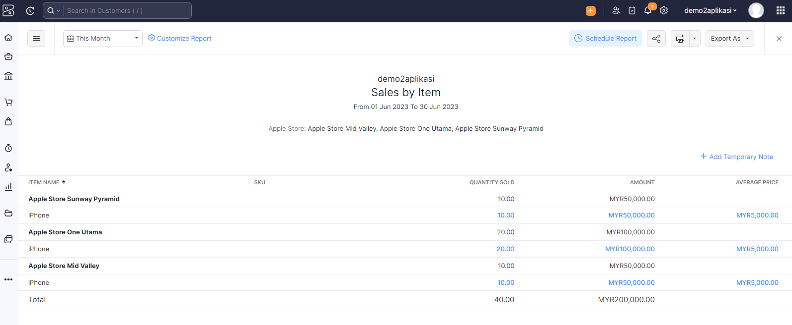Click the Search in Customers field

pyautogui.click(x=128, y=10)
